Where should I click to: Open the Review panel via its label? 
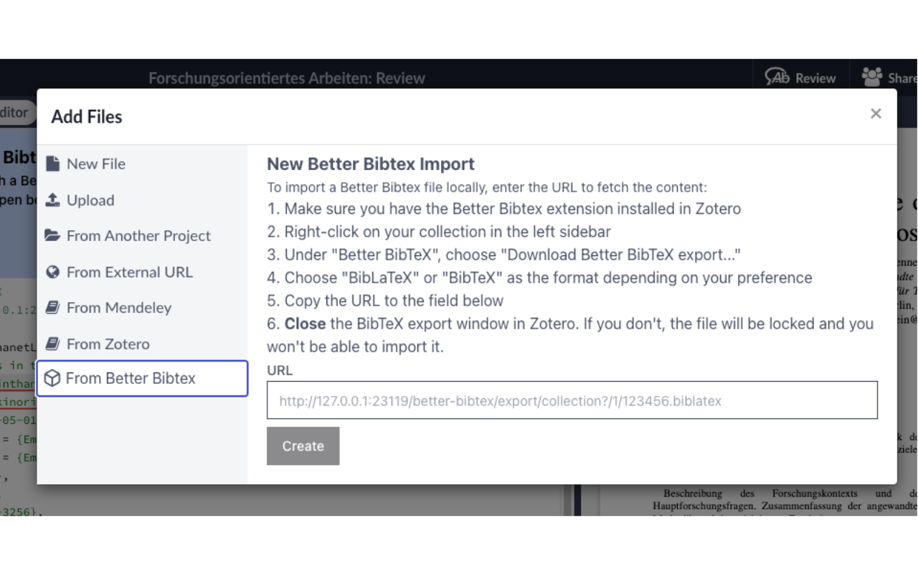pos(815,78)
